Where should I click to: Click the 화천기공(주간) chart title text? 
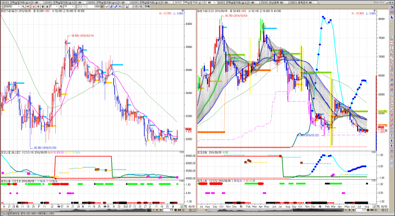[x=206, y=11]
